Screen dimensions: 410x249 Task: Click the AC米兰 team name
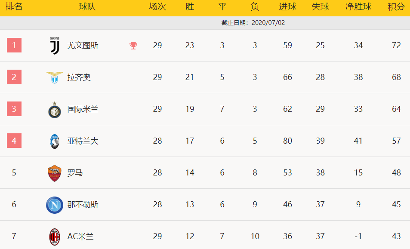point(80,236)
